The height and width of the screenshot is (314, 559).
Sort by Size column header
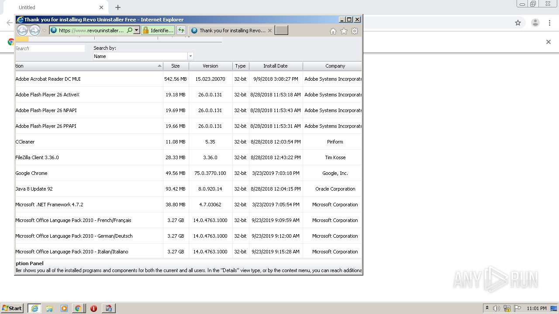[x=176, y=66]
